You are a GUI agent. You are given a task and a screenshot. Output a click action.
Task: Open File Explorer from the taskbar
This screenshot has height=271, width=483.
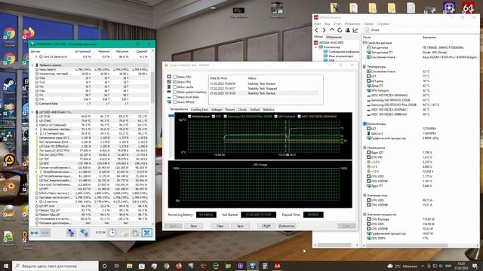point(129,266)
